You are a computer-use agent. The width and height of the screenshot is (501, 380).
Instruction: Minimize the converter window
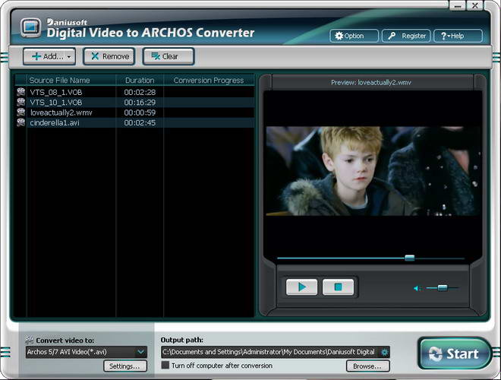[458, 6]
